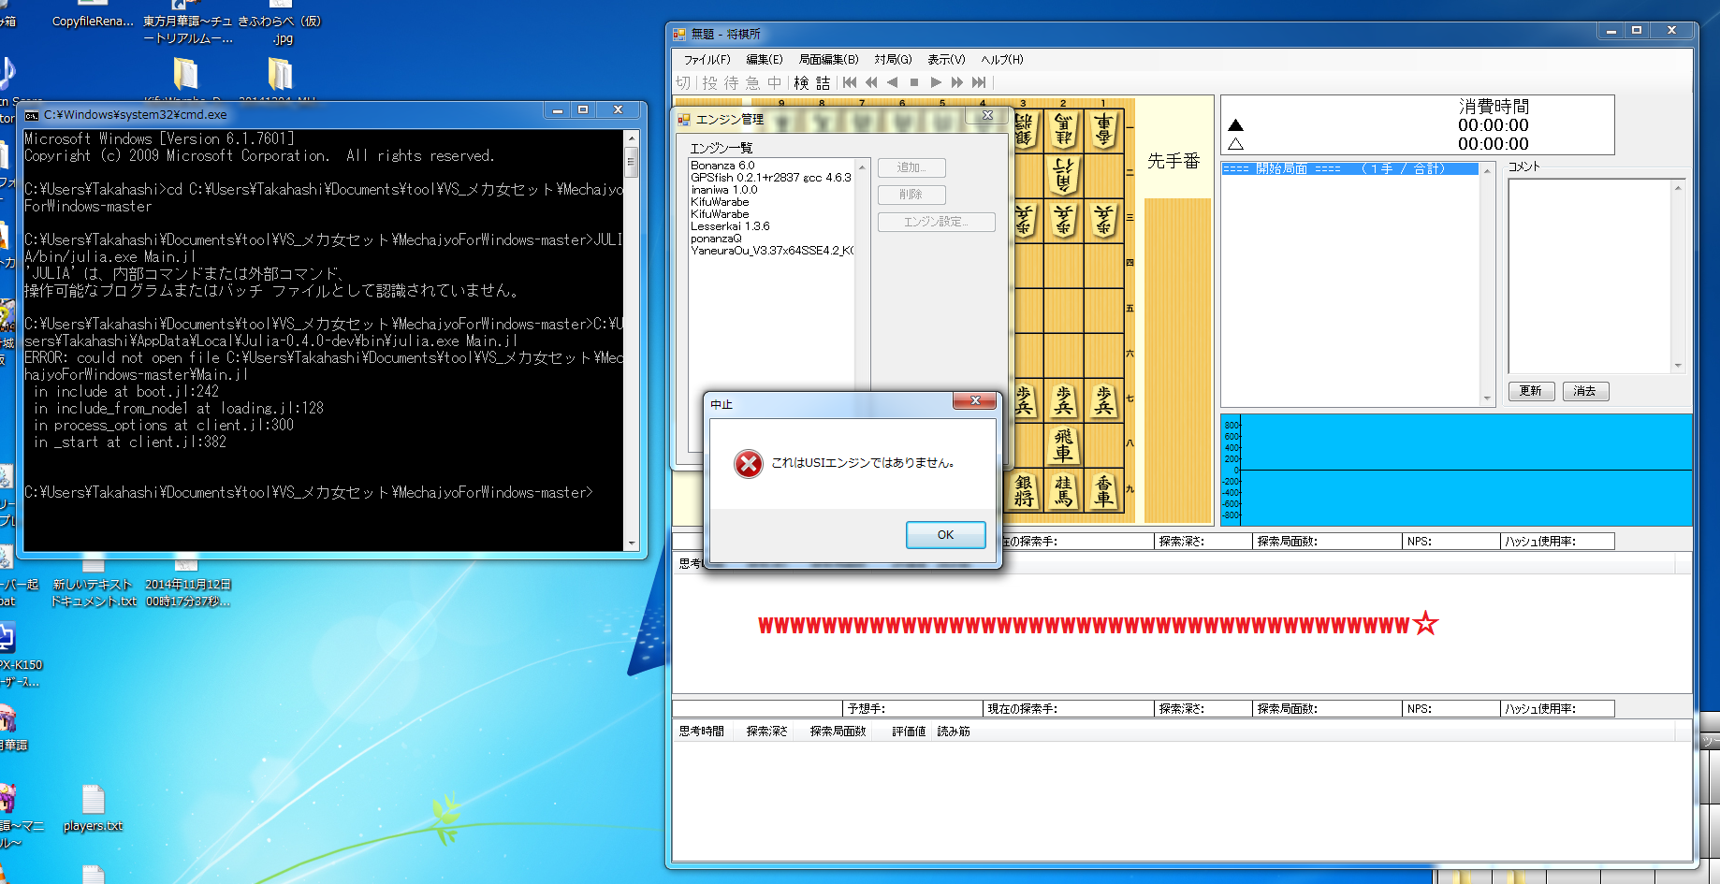Screen dimensions: 1720x884
Task: Click the 中 (interrupt) toolbar icon
Action: click(x=775, y=83)
